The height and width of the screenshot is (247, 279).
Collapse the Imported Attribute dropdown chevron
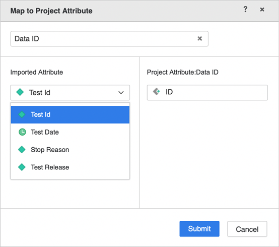tap(121, 93)
